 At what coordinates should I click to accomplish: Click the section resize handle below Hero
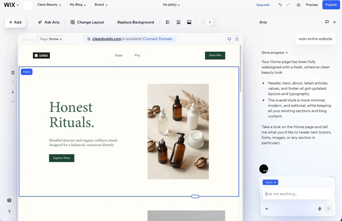pyautogui.click(x=195, y=196)
